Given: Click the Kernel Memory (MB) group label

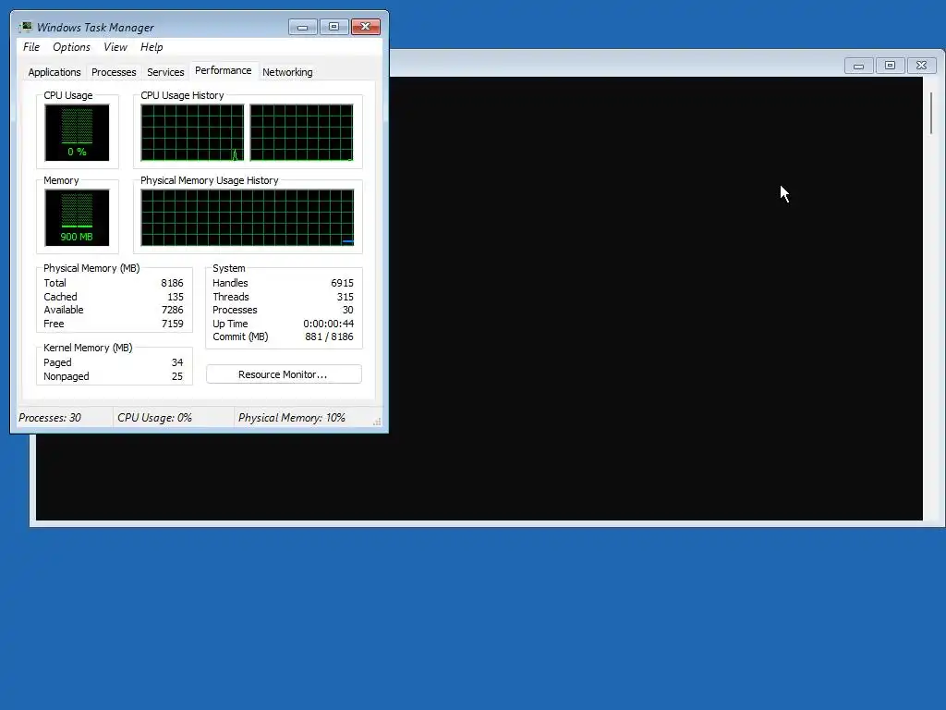Looking at the screenshot, I should (88, 348).
